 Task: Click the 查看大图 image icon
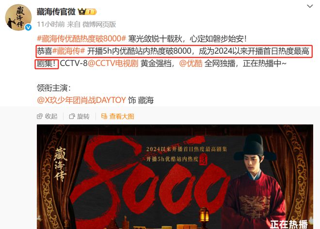[x=104, y=116]
